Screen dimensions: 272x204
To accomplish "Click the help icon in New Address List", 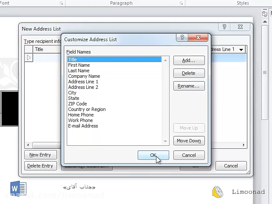I will [x=224, y=27].
